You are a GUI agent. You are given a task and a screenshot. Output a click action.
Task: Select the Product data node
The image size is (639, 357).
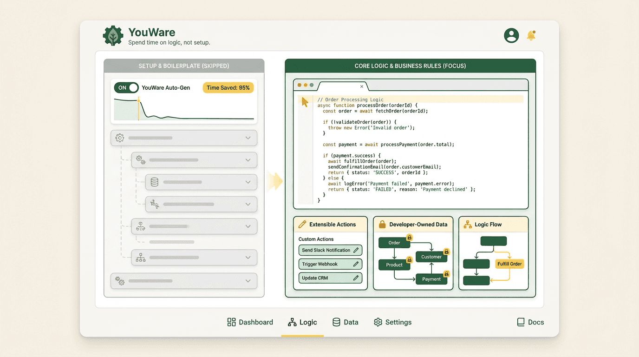tap(394, 265)
